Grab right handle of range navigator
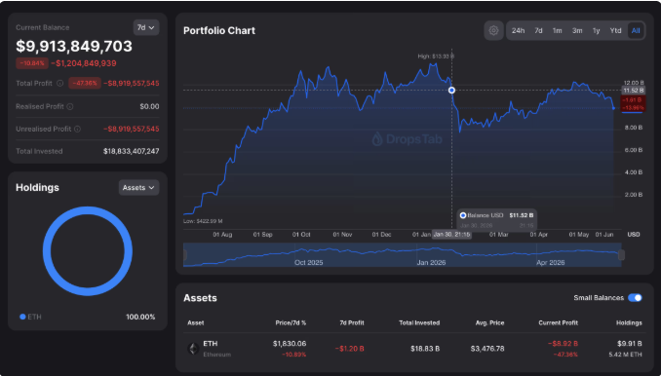 (x=621, y=255)
